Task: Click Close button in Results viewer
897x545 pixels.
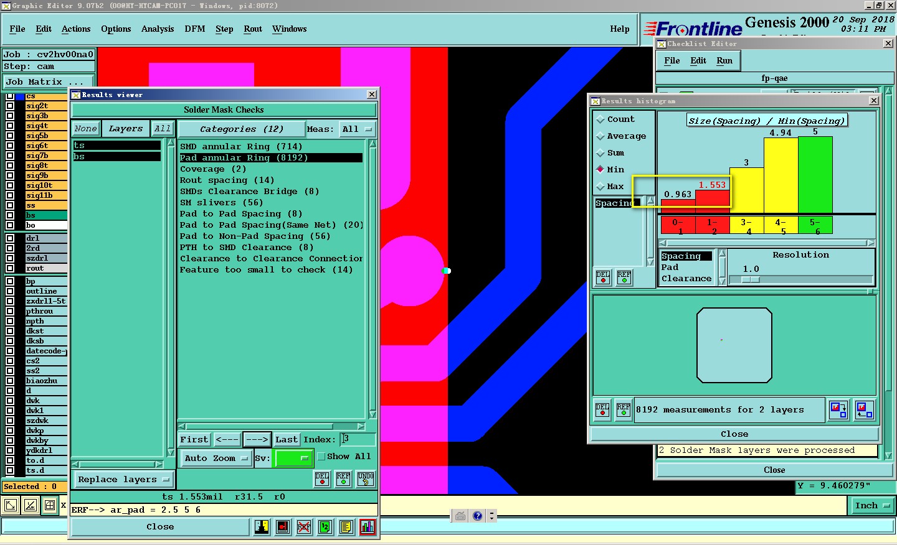Action: tap(160, 527)
